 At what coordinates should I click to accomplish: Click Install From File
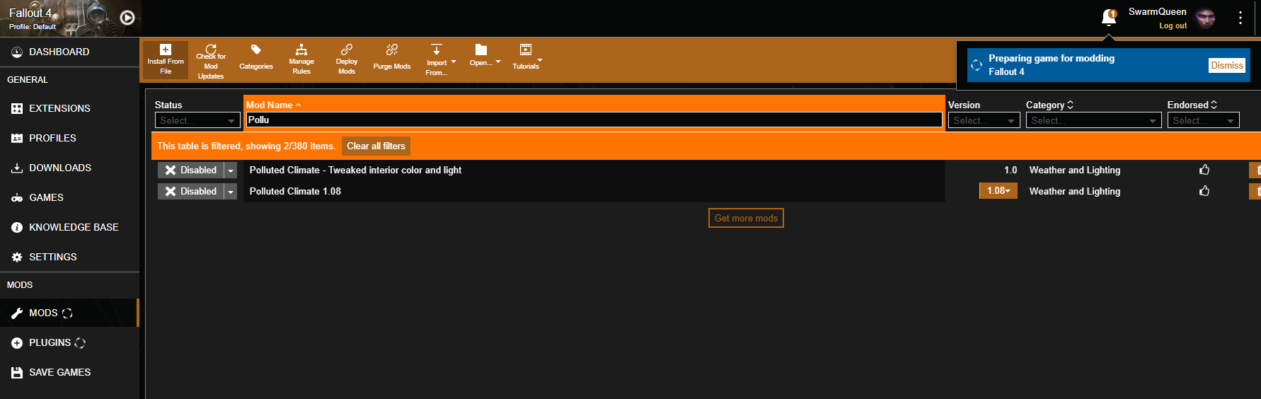pyautogui.click(x=166, y=59)
